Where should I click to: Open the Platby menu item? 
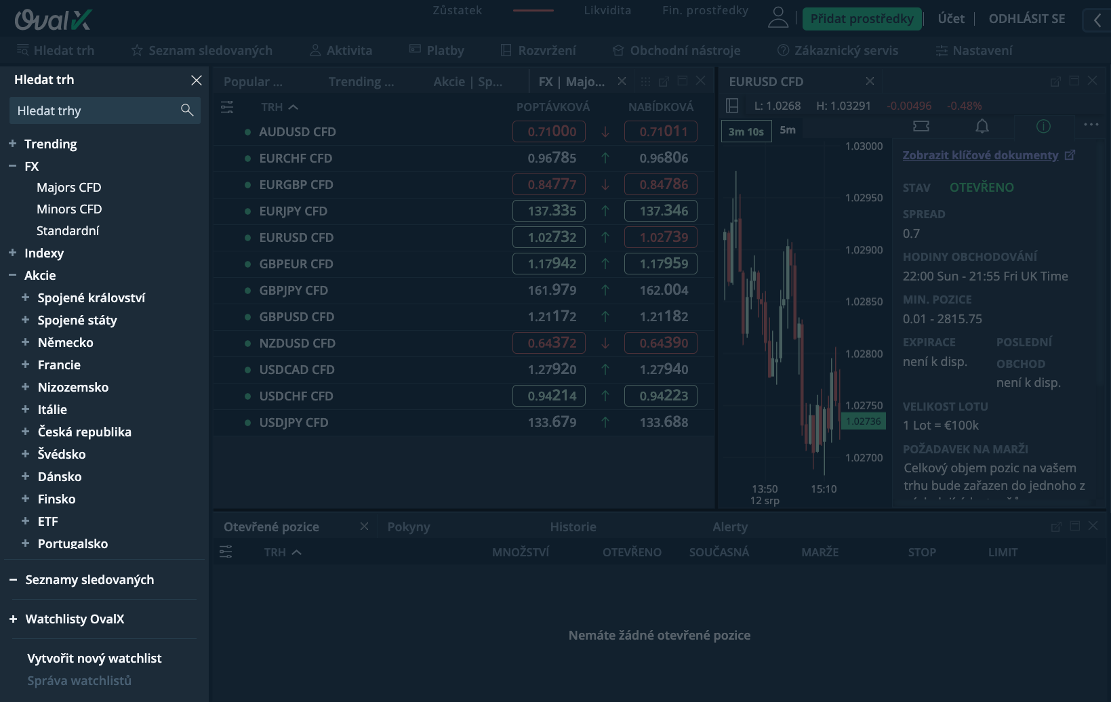pos(437,51)
